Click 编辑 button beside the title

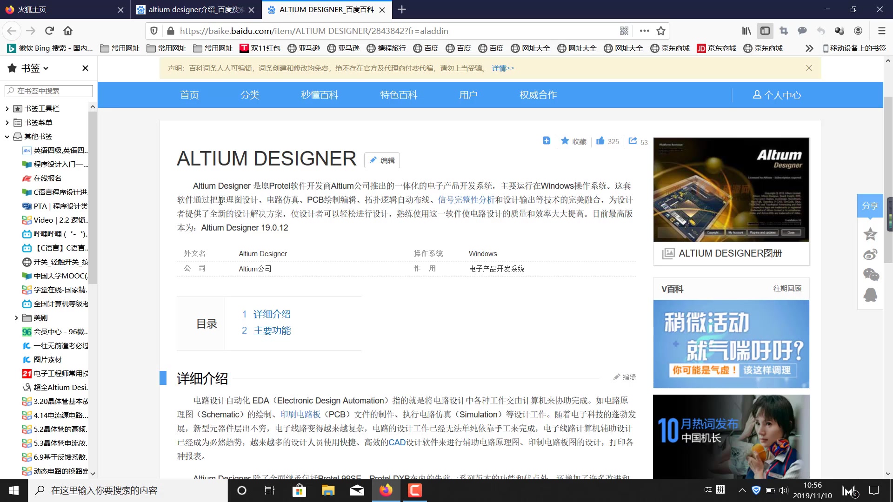382,160
